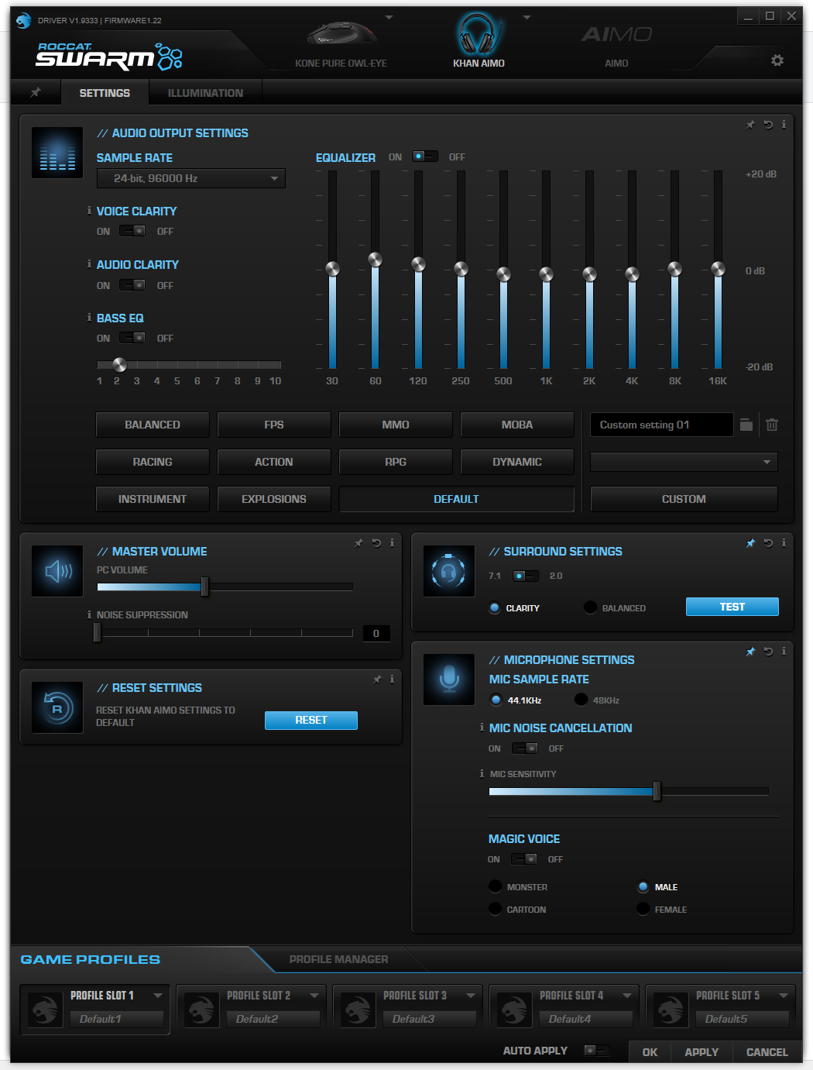This screenshot has height=1070, width=813.
Task: Pin the Master Volume panel
Action: pyautogui.click(x=358, y=543)
